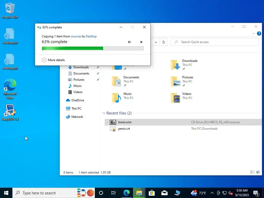Open the Desktop link in copy dialog
This screenshot has width=264, height=198.
pos(91,36)
